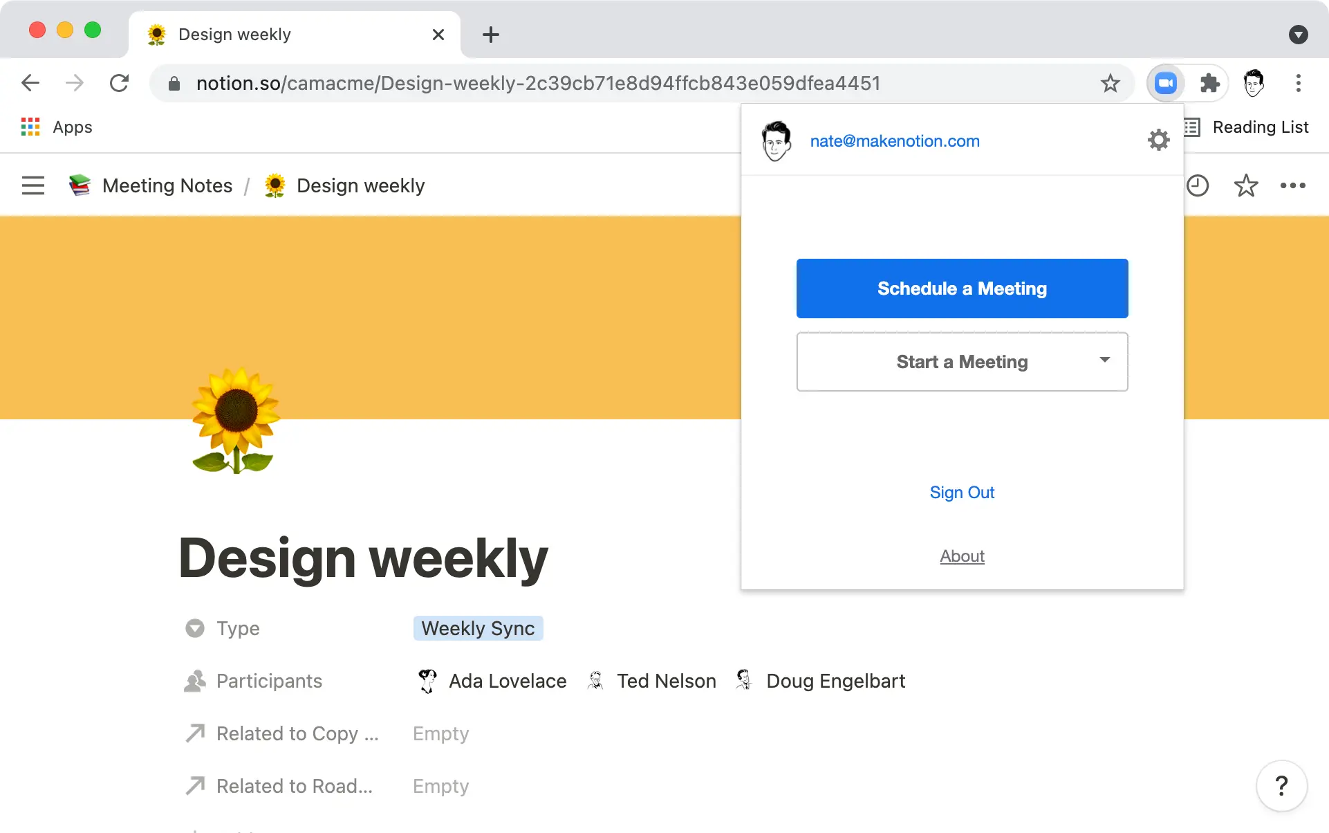The height and width of the screenshot is (833, 1329).
Task: Open the help question mark button
Action: click(1283, 786)
